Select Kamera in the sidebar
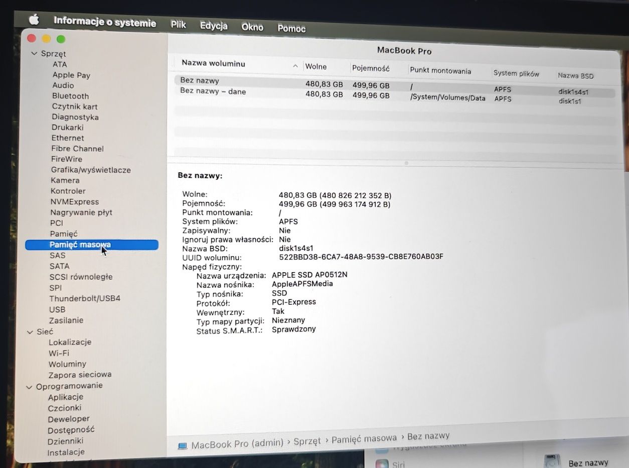 point(65,180)
